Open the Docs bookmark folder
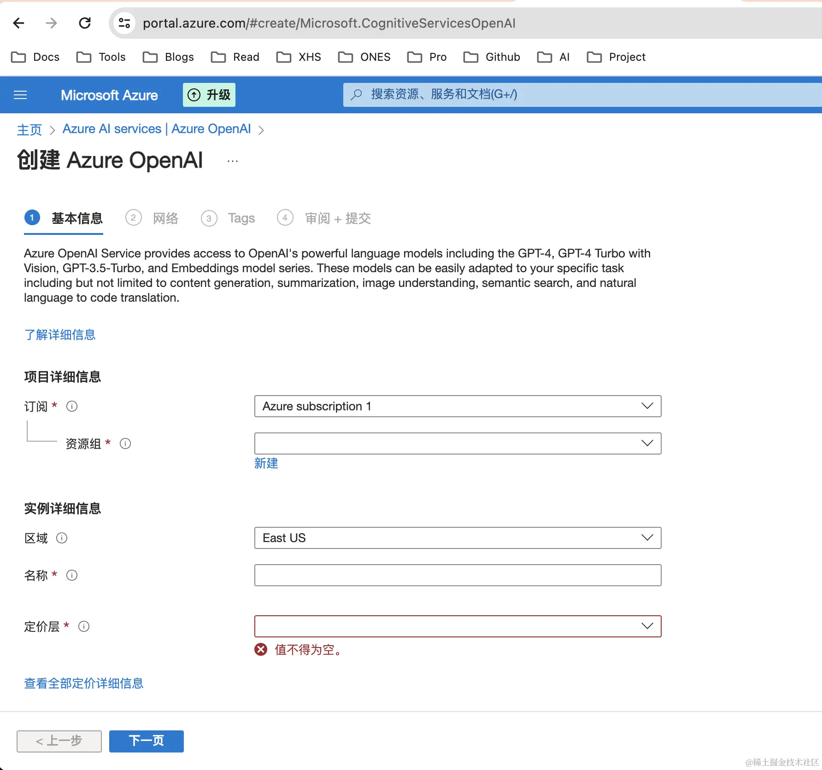The width and height of the screenshot is (822, 770). pyautogui.click(x=35, y=57)
